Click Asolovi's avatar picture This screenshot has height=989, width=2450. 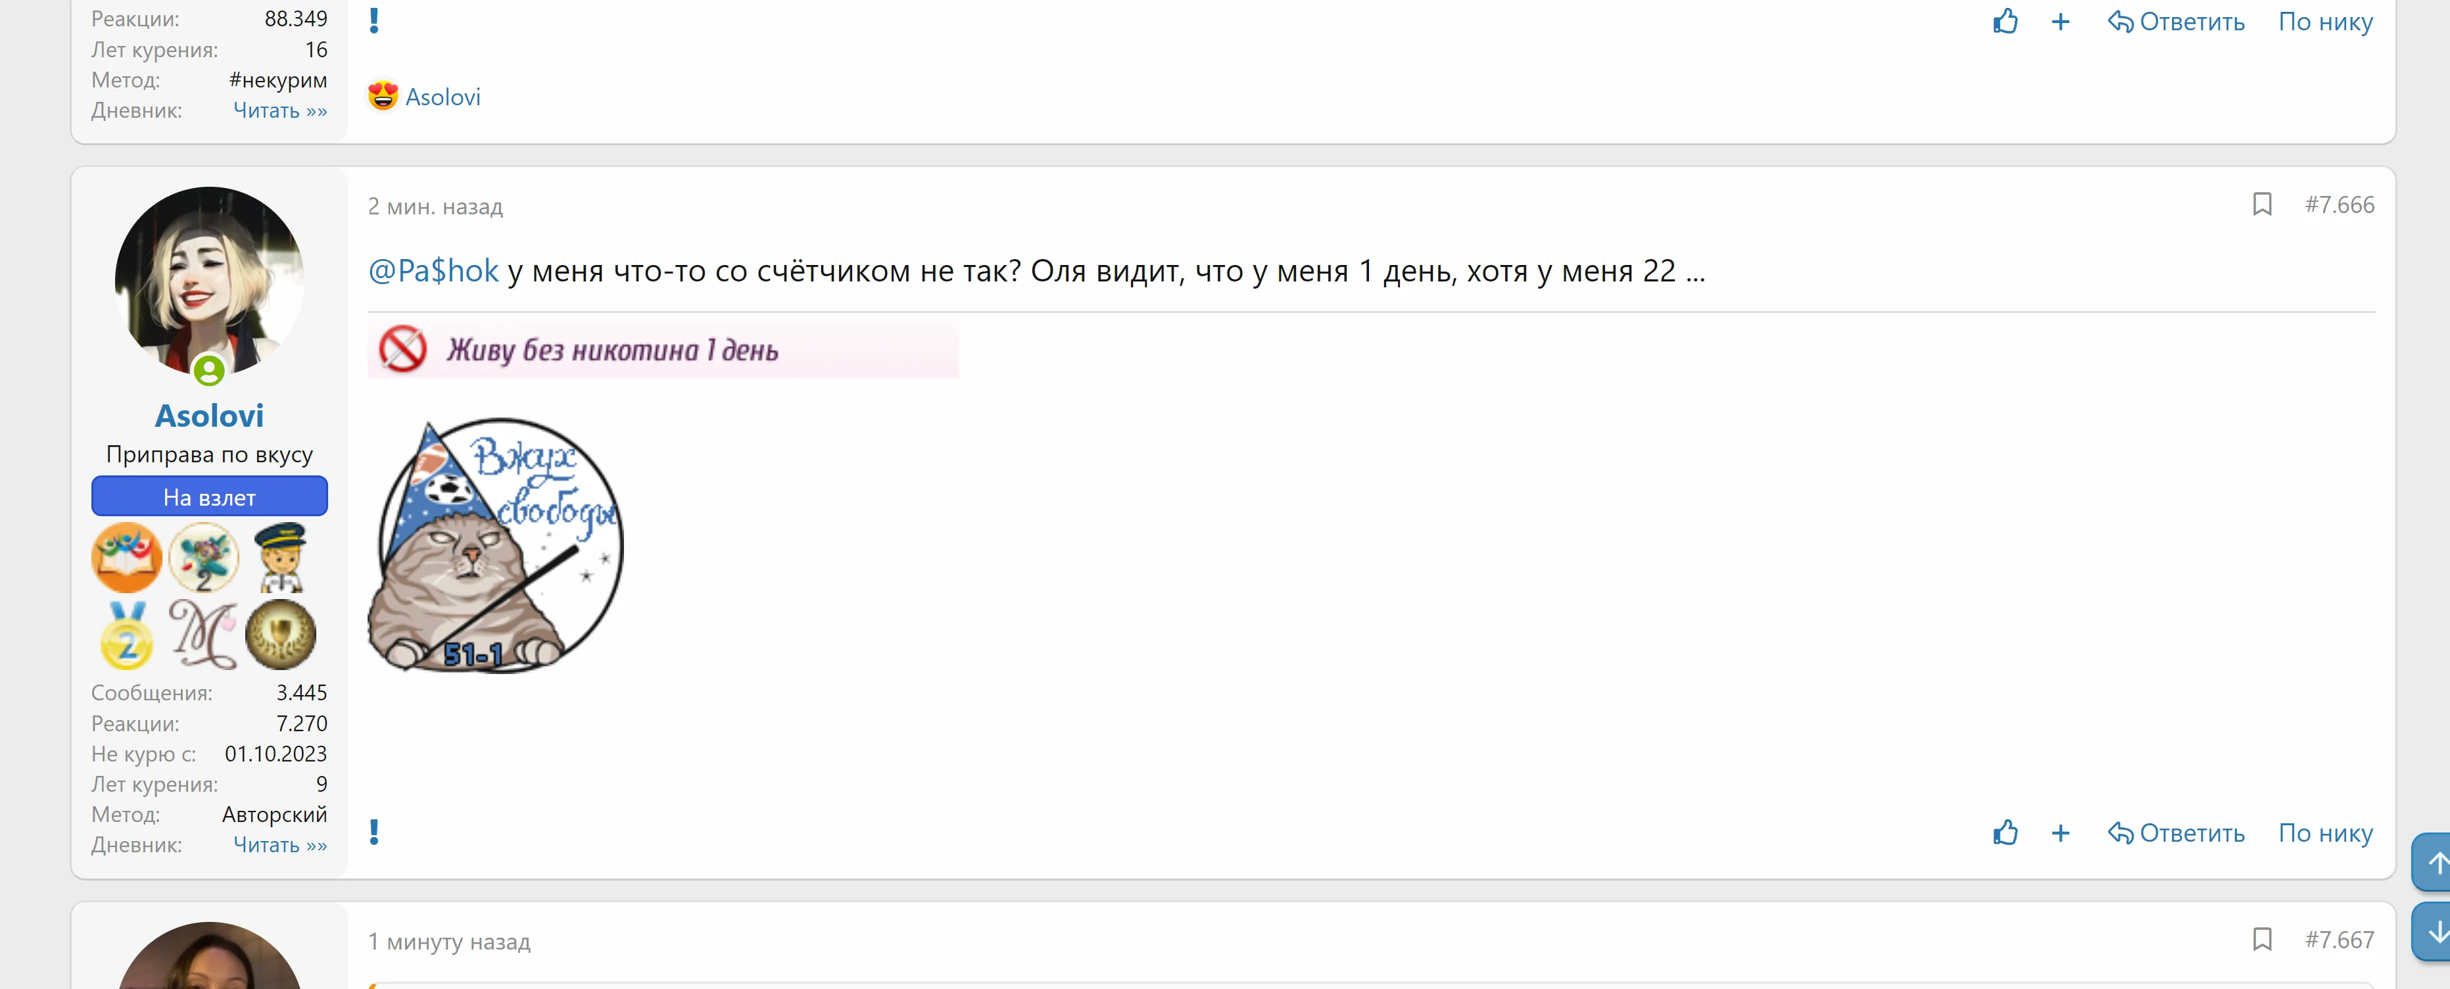pos(209,281)
